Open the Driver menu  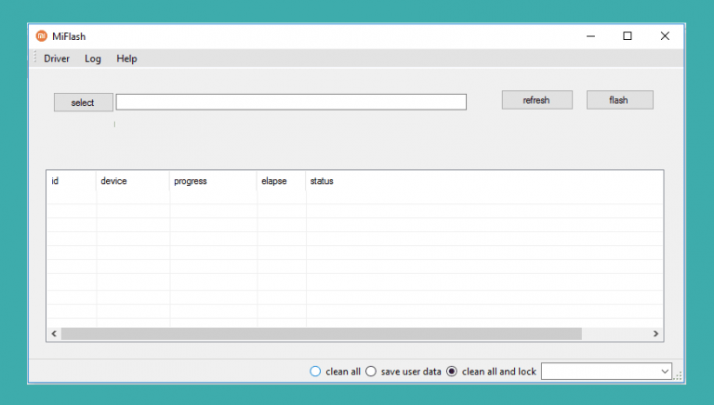pos(57,59)
